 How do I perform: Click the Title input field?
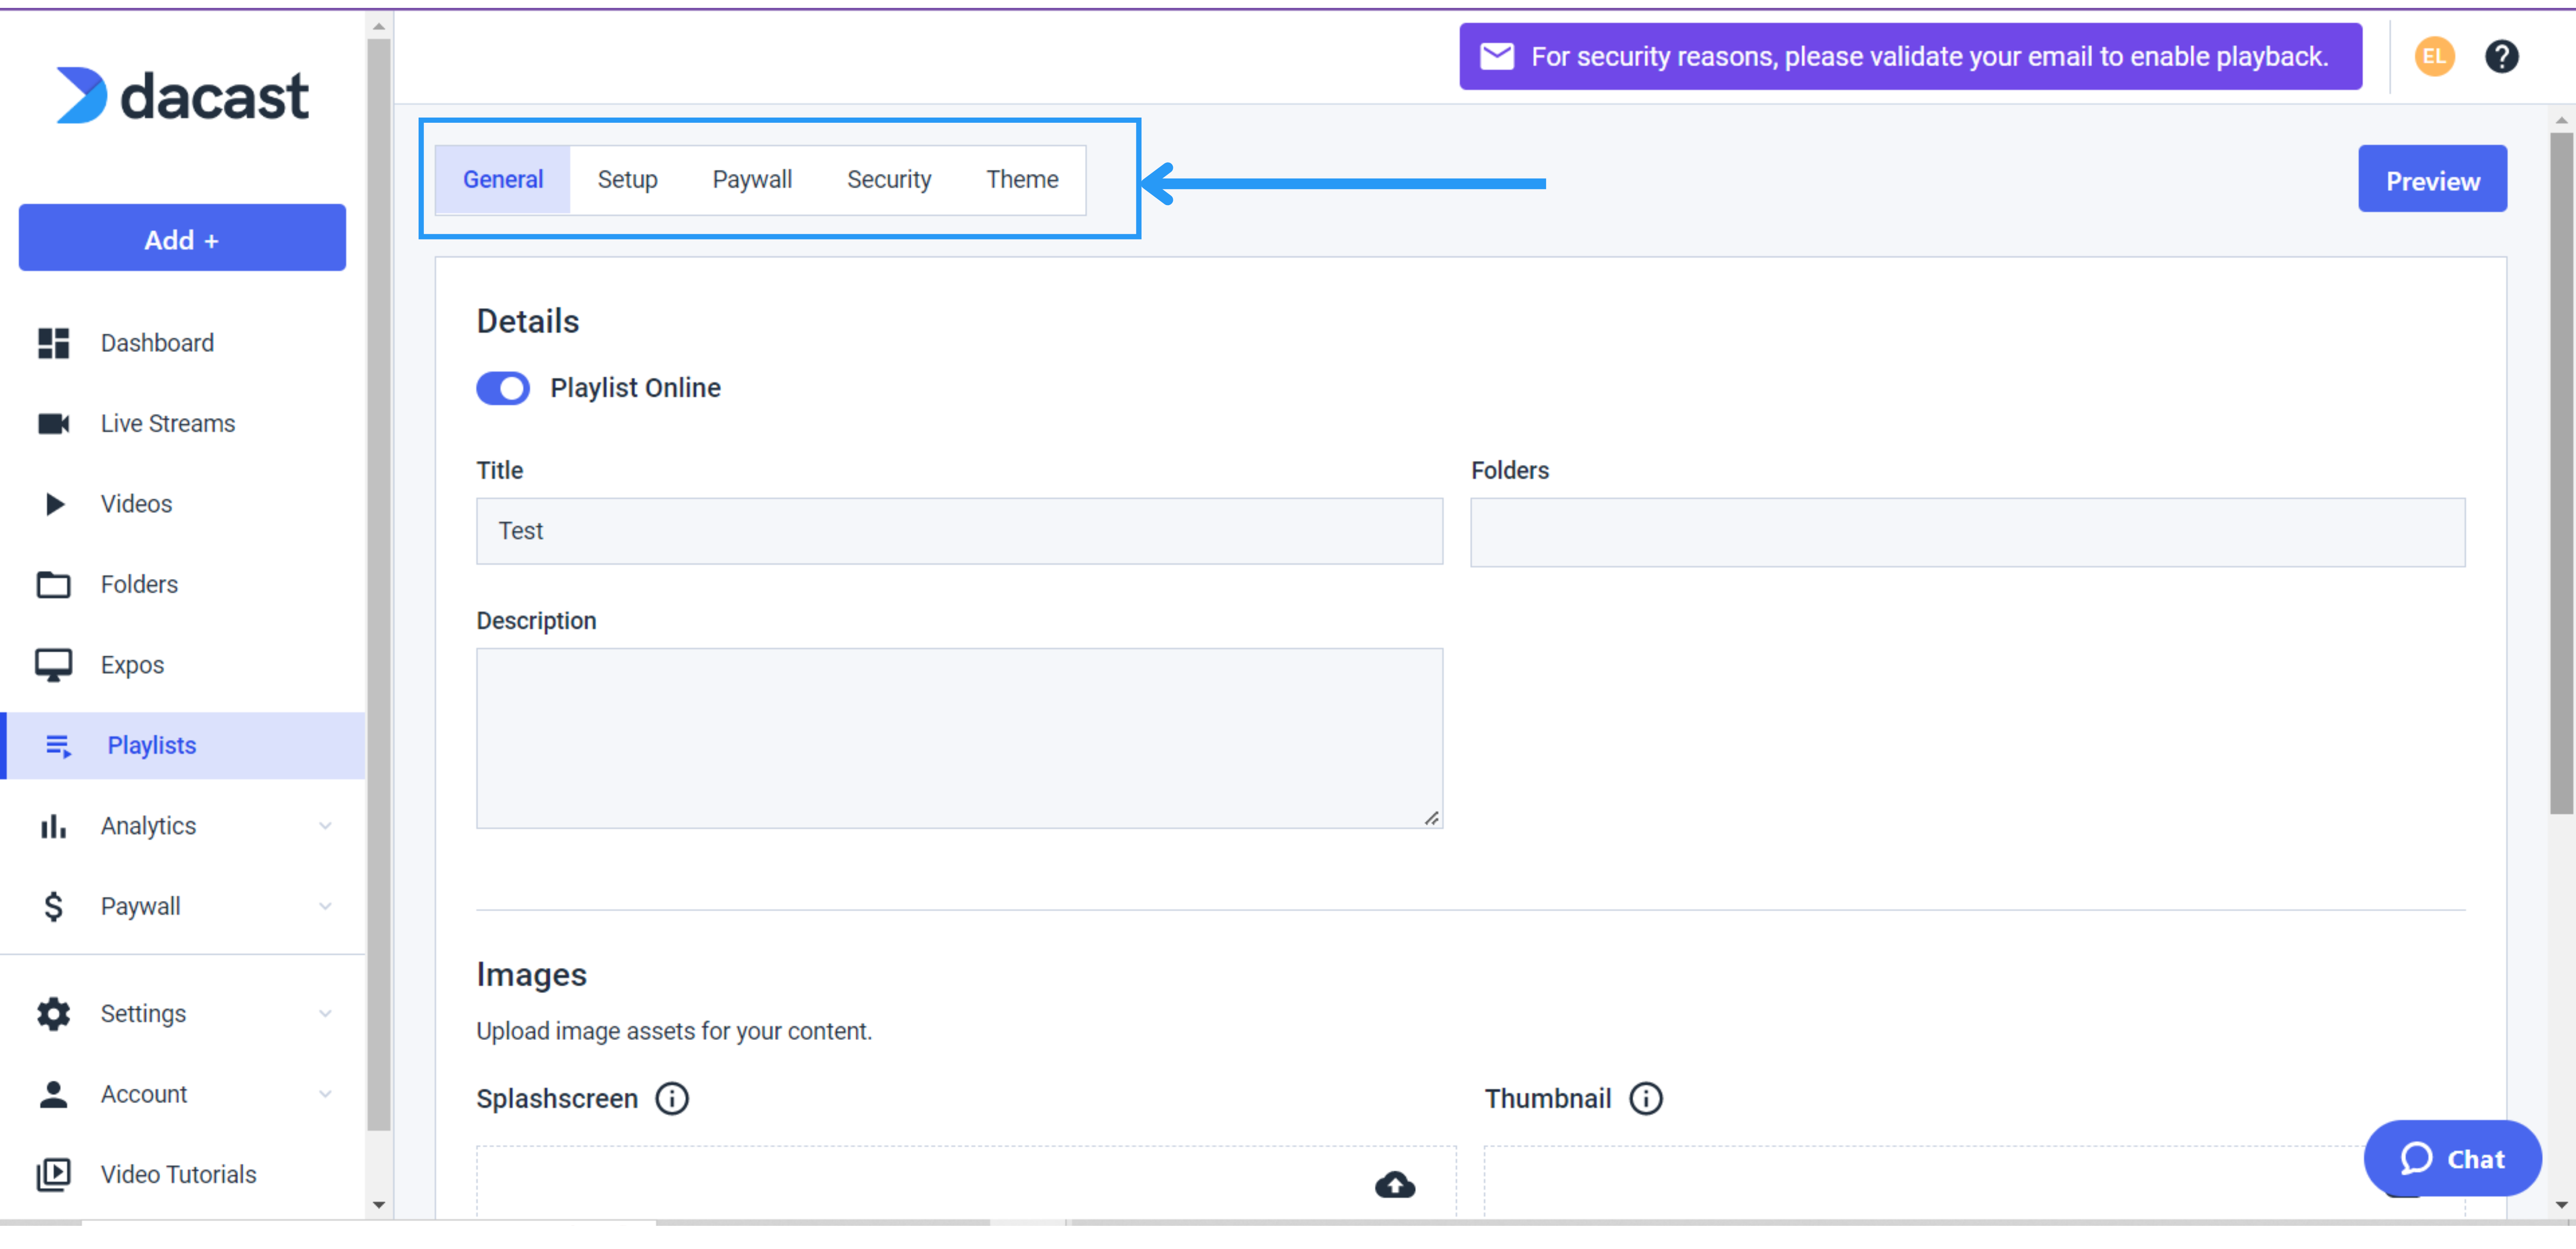(x=959, y=531)
